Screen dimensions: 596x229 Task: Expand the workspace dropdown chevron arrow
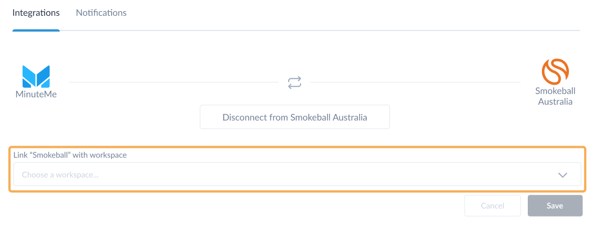pos(563,175)
